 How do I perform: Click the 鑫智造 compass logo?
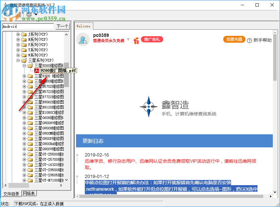[148, 106]
